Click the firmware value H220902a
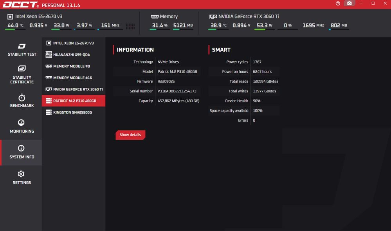391x231 pixels. [x=166, y=81]
